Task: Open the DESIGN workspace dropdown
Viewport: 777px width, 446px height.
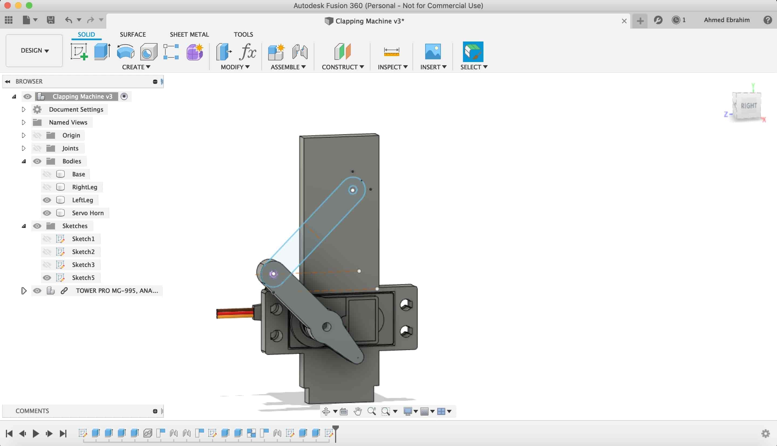Action: (34, 50)
